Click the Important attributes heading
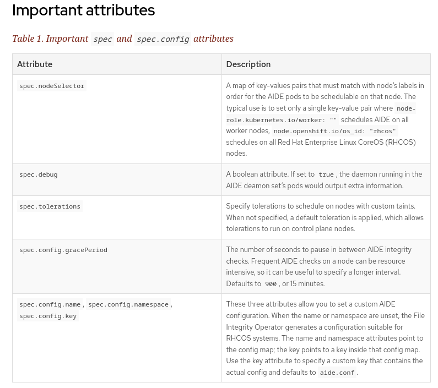 click(83, 10)
